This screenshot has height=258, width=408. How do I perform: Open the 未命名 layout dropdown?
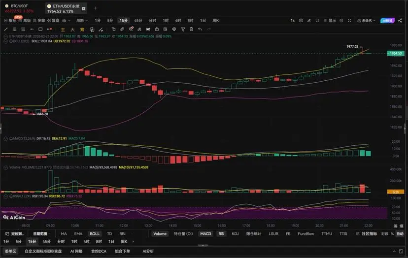[x=366, y=20]
